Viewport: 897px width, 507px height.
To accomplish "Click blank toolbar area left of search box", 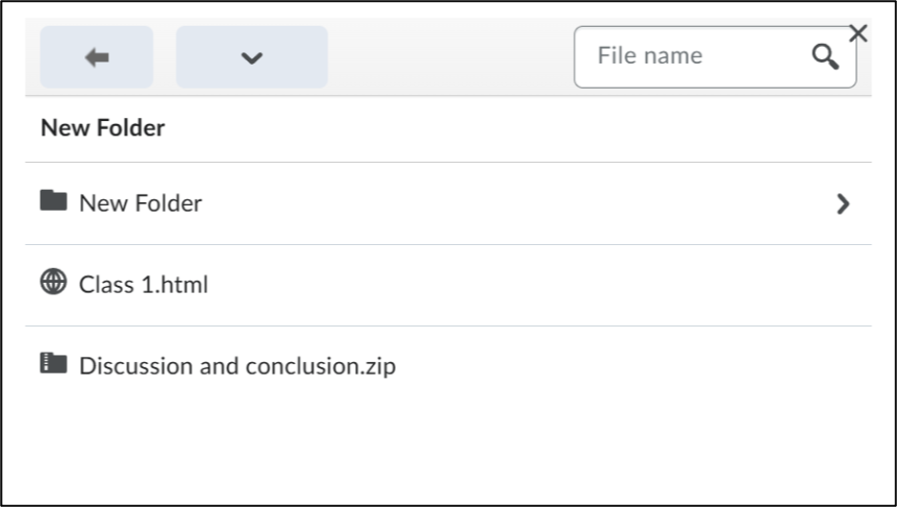I will [450, 57].
